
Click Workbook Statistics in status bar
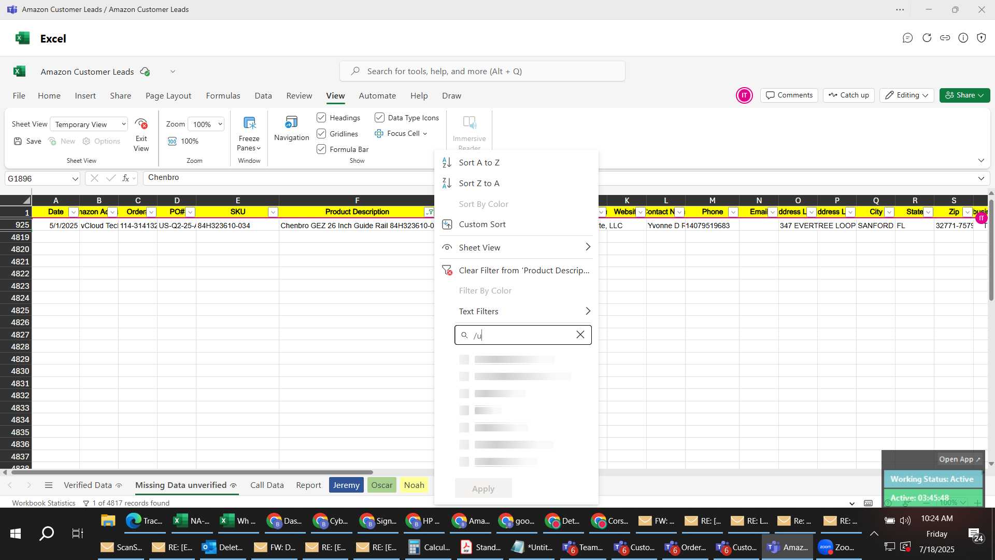point(44,503)
